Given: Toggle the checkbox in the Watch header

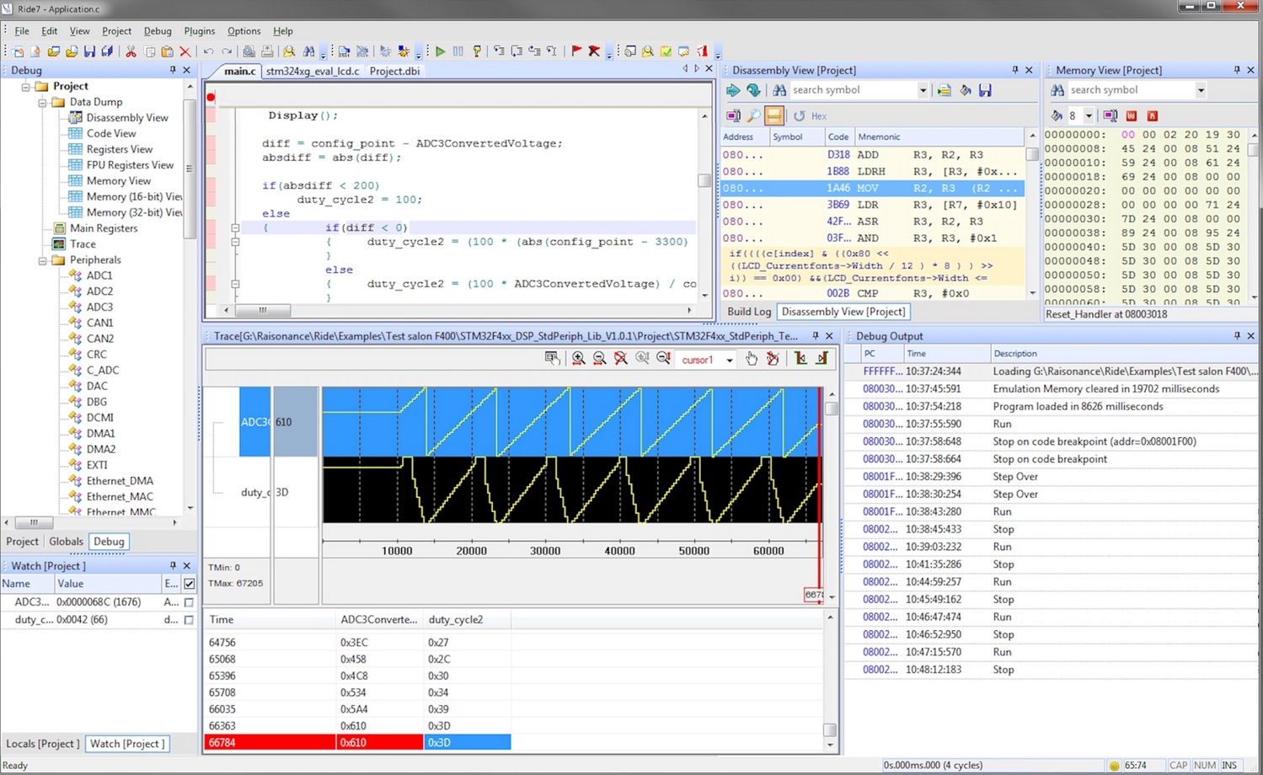Looking at the screenshot, I should click(189, 583).
